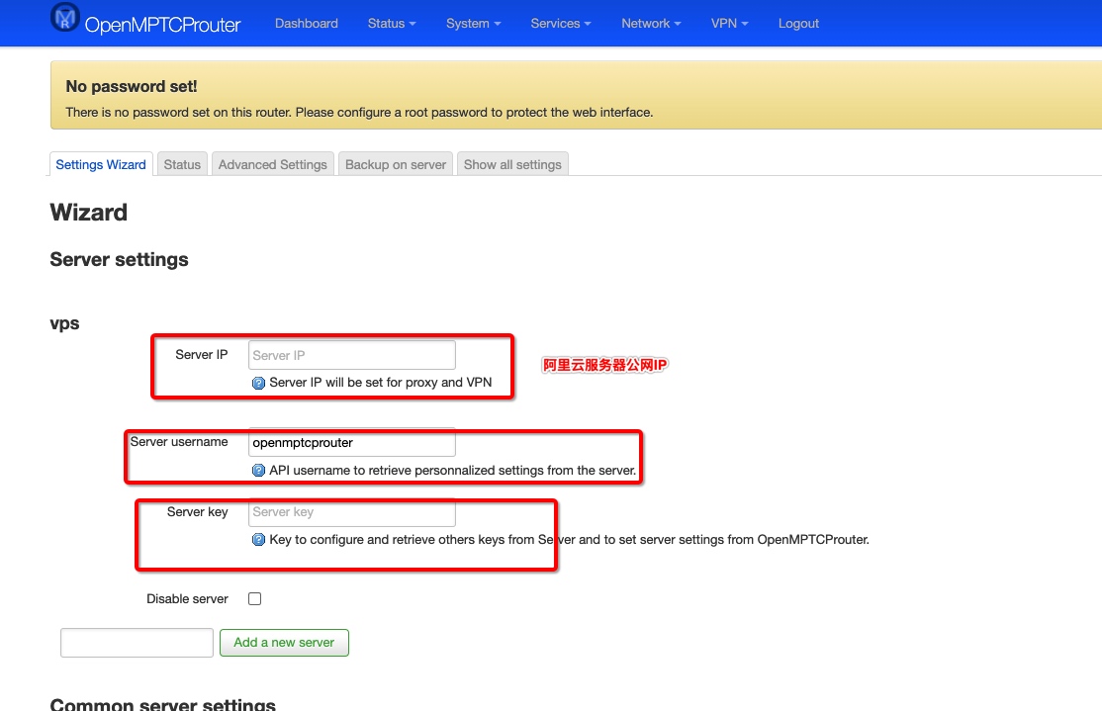
Task: Toggle the Disable server checkbox
Action: pyautogui.click(x=254, y=598)
